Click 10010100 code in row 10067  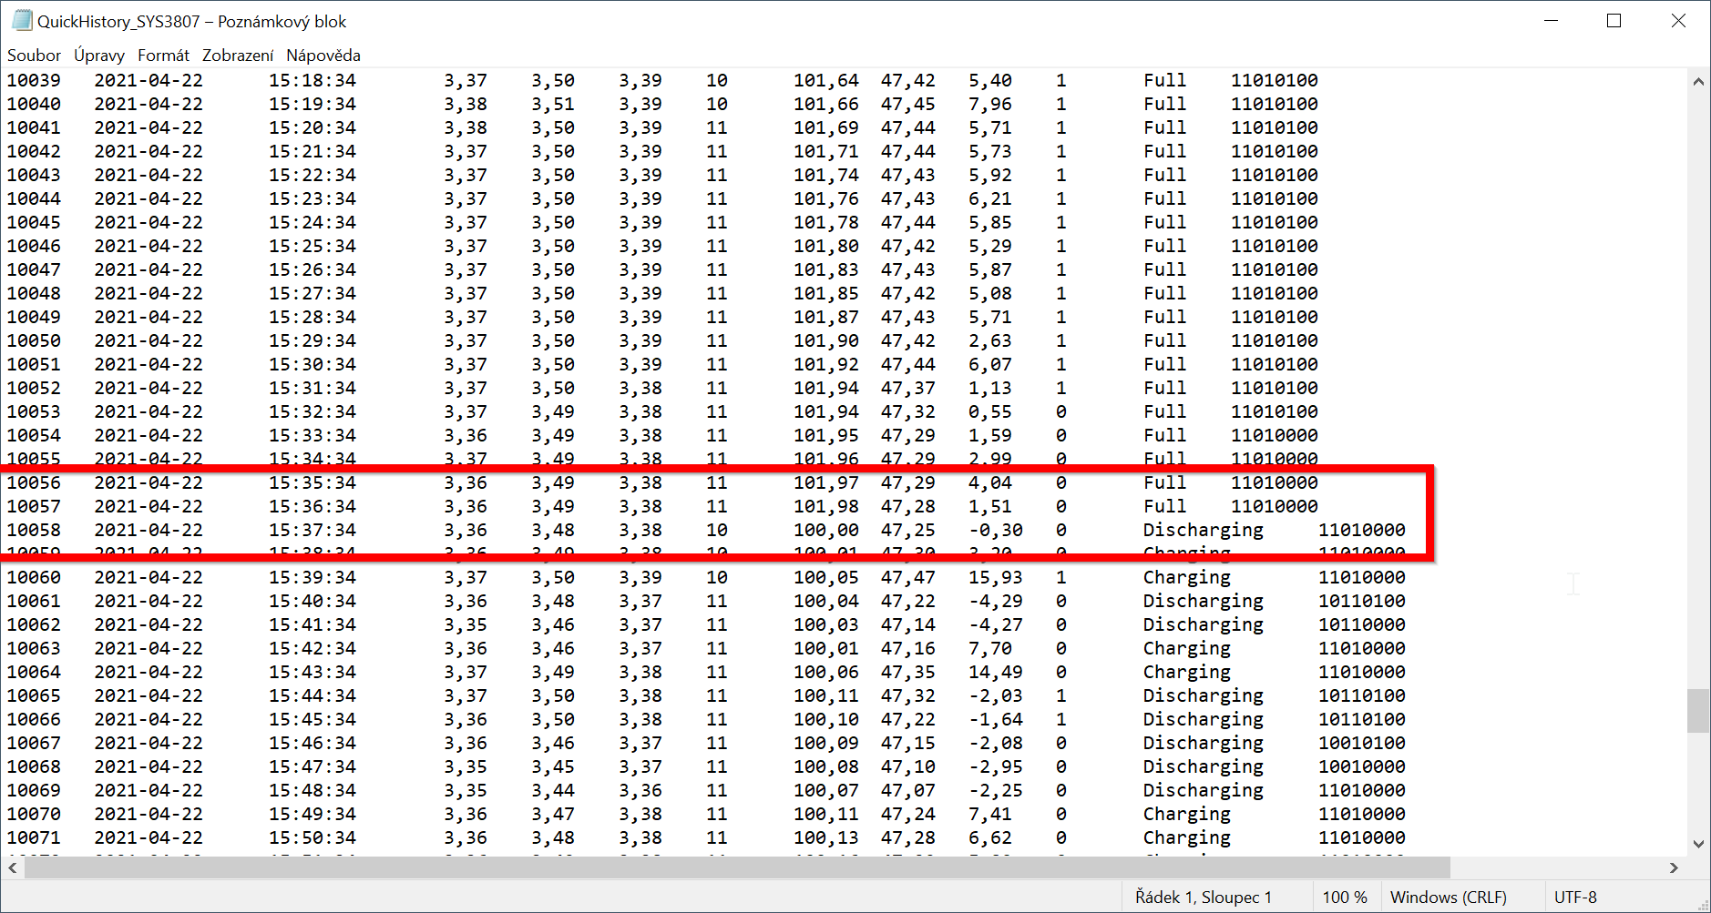1362,743
